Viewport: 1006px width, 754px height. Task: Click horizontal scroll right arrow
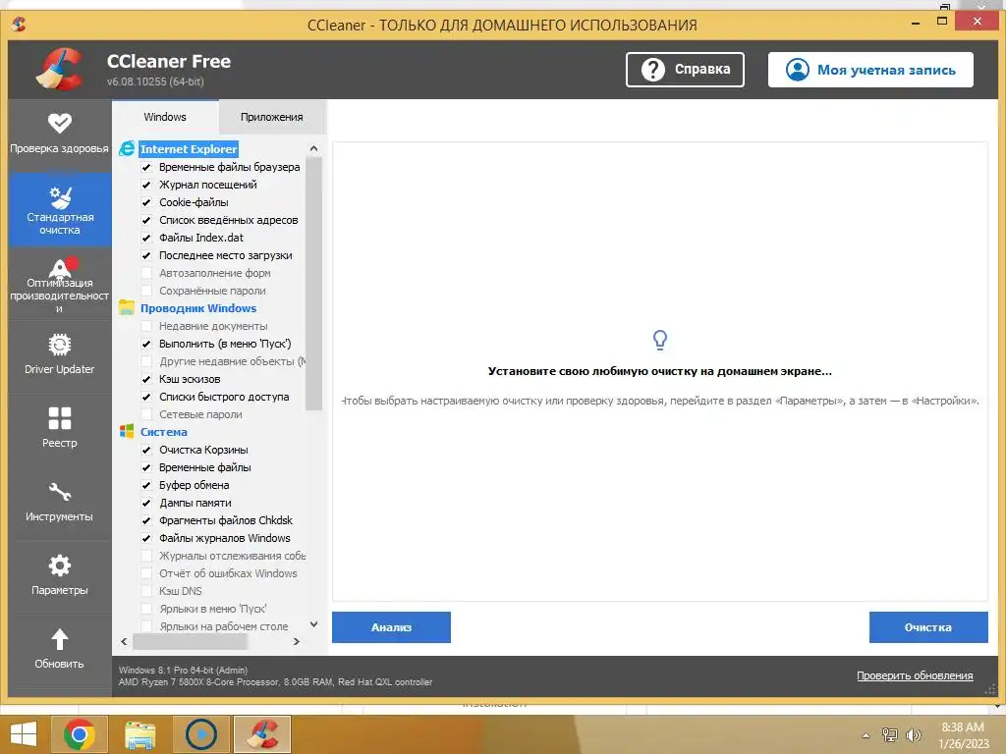pos(297,641)
